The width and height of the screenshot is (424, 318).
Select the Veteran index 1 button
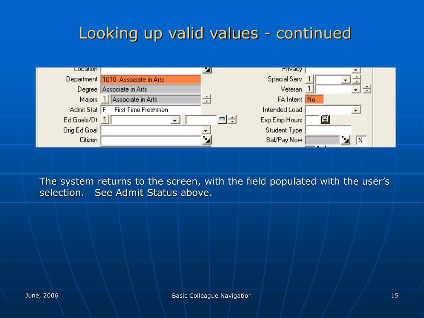pos(309,89)
